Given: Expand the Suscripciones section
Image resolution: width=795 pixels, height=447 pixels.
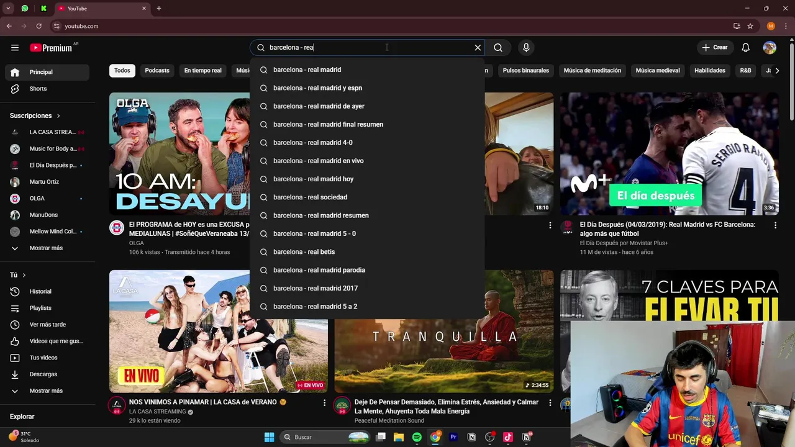Looking at the screenshot, I should pyautogui.click(x=35, y=116).
